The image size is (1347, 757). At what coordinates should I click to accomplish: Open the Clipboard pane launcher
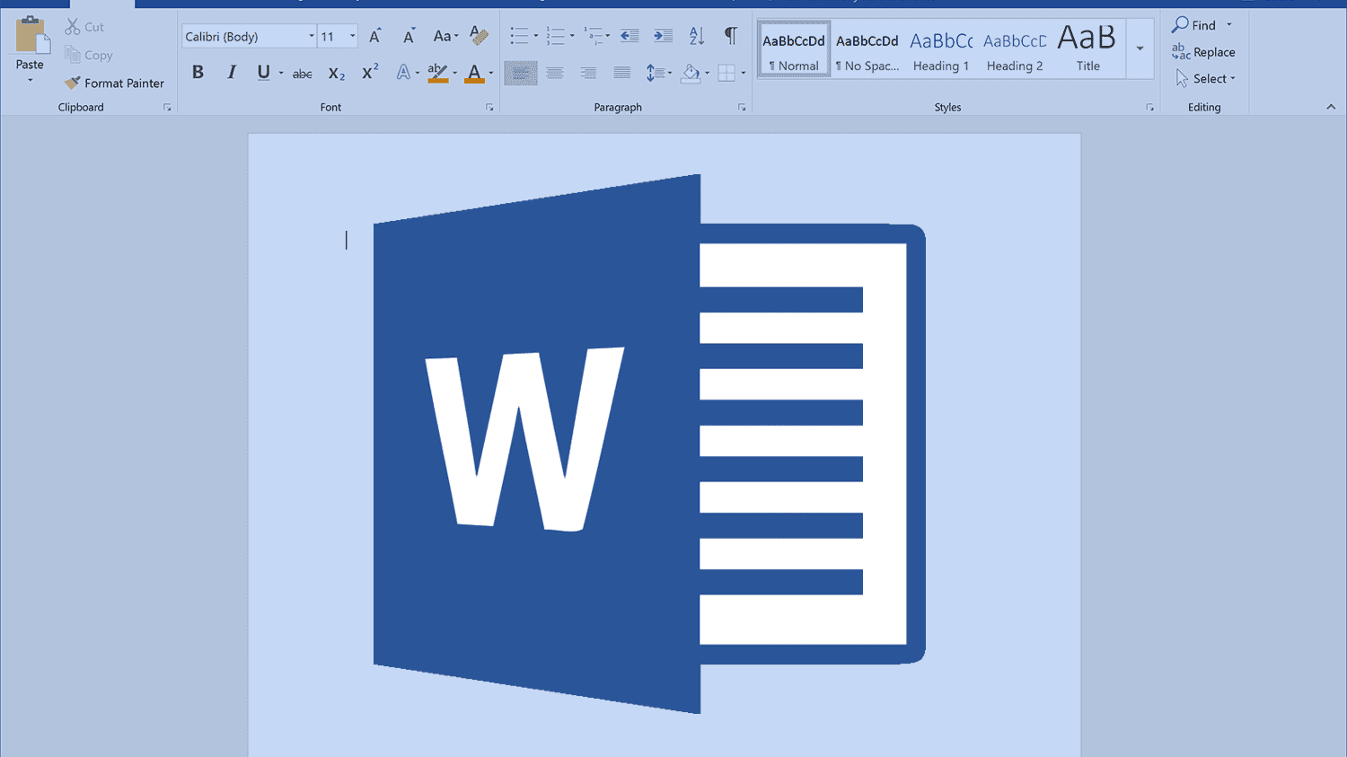[167, 108]
